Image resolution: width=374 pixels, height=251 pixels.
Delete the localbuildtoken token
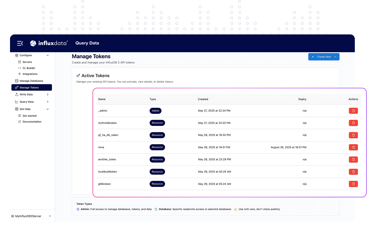(x=353, y=172)
